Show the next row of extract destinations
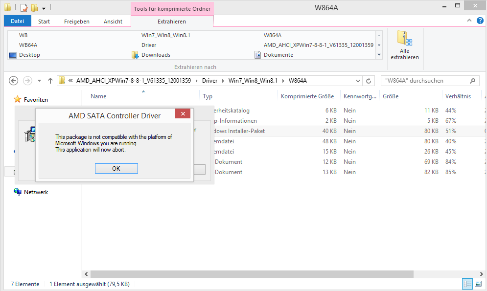487x291 pixels. click(379, 45)
